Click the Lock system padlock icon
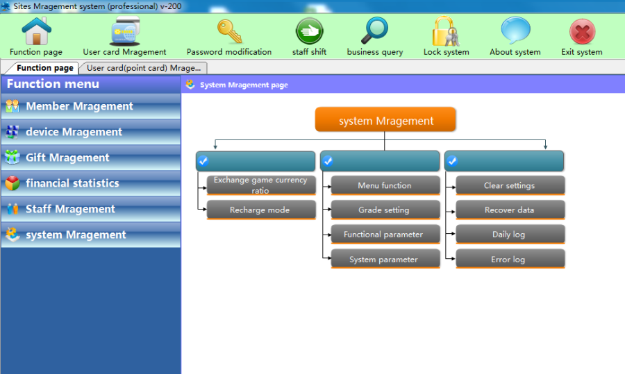 (x=446, y=31)
